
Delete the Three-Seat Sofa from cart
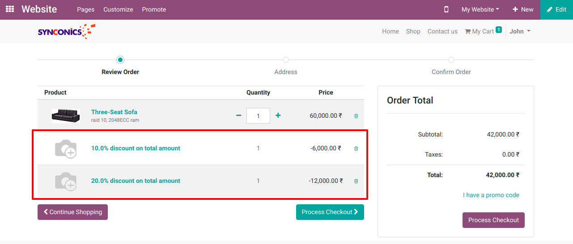point(356,116)
